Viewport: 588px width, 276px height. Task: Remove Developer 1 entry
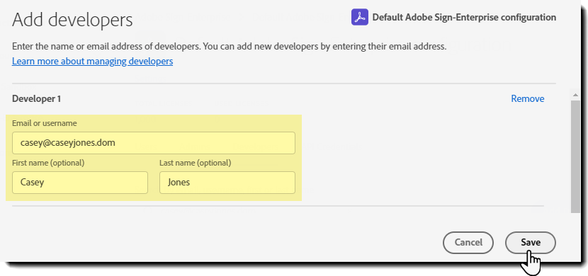(x=528, y=98)
